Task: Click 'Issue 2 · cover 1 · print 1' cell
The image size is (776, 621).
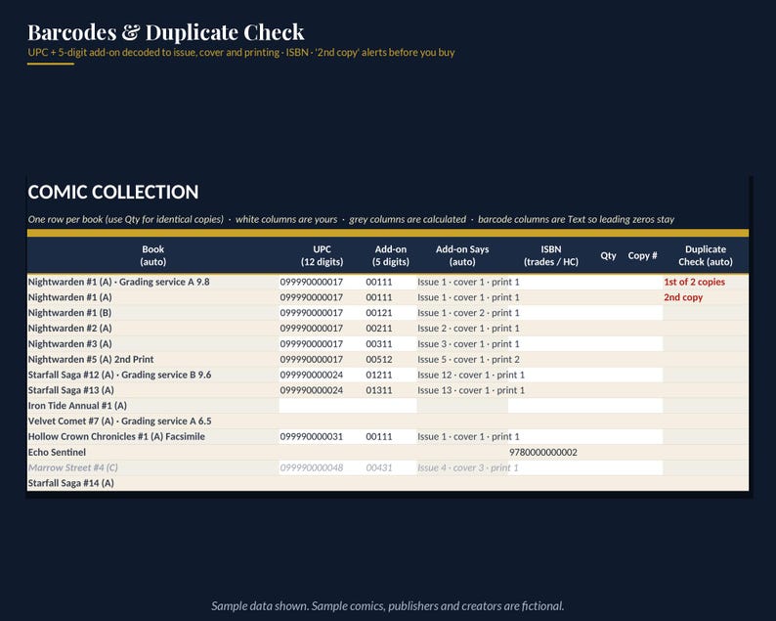Action: (x=462, y=329)
